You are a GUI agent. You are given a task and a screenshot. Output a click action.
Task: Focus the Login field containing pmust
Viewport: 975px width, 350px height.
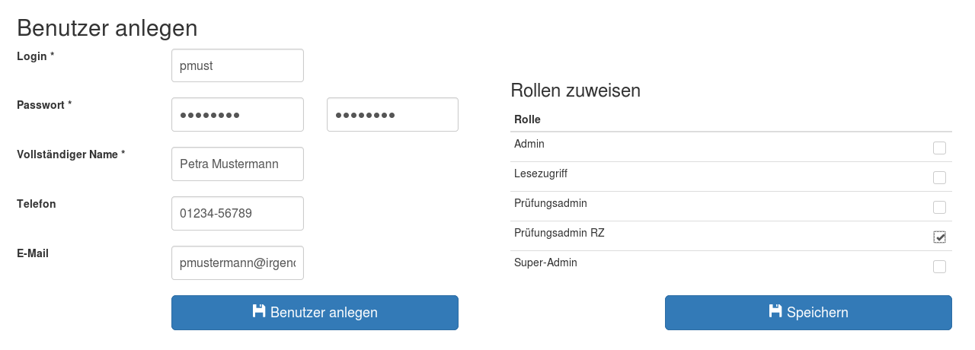238,65
